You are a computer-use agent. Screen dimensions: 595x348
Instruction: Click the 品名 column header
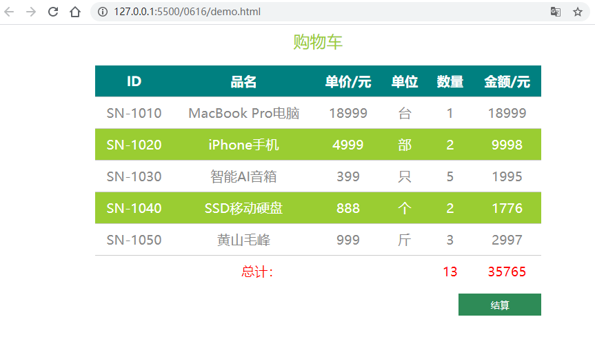point(243,81)
